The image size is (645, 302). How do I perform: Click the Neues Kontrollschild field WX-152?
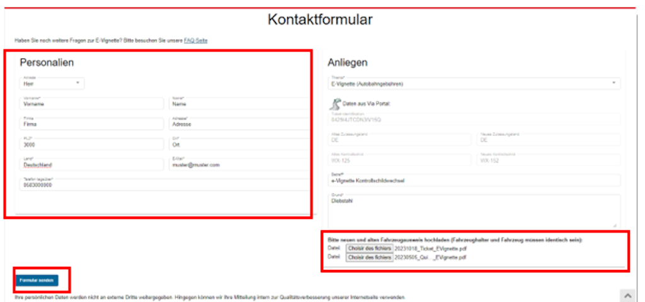click(x=549, y=160)
